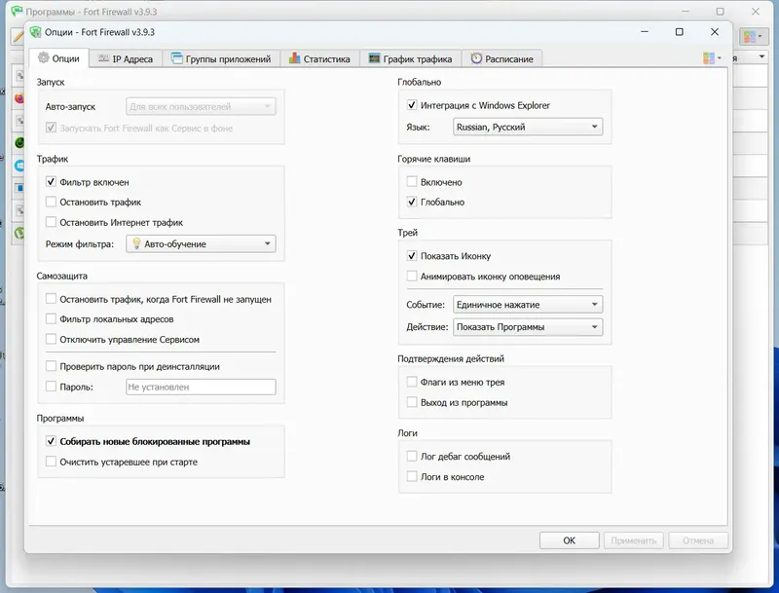Viewport: 779px width, 593px height.
Task: Toggle the Фильтр включен checkbox
Action: (x=51, y=182)
